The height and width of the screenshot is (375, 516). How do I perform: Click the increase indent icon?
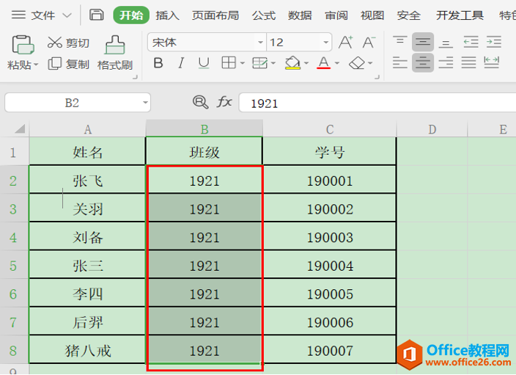[493, 42]
